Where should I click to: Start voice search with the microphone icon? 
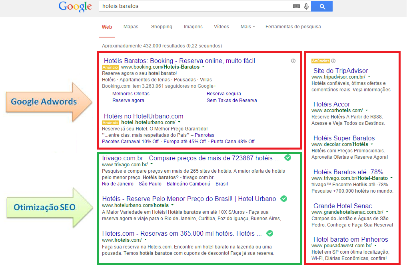click(x=306, y=6)
